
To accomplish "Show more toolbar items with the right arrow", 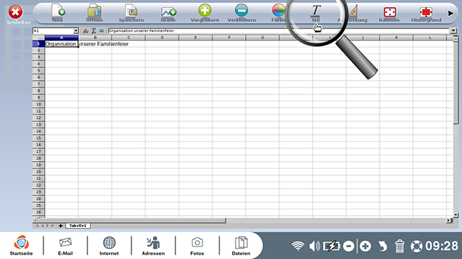I will 451,13.
